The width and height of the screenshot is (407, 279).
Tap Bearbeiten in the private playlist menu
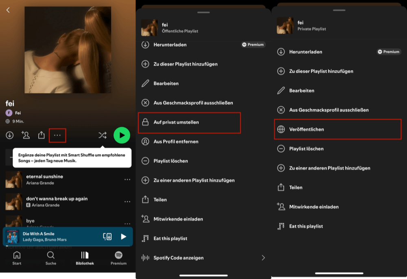coord(339,91)
